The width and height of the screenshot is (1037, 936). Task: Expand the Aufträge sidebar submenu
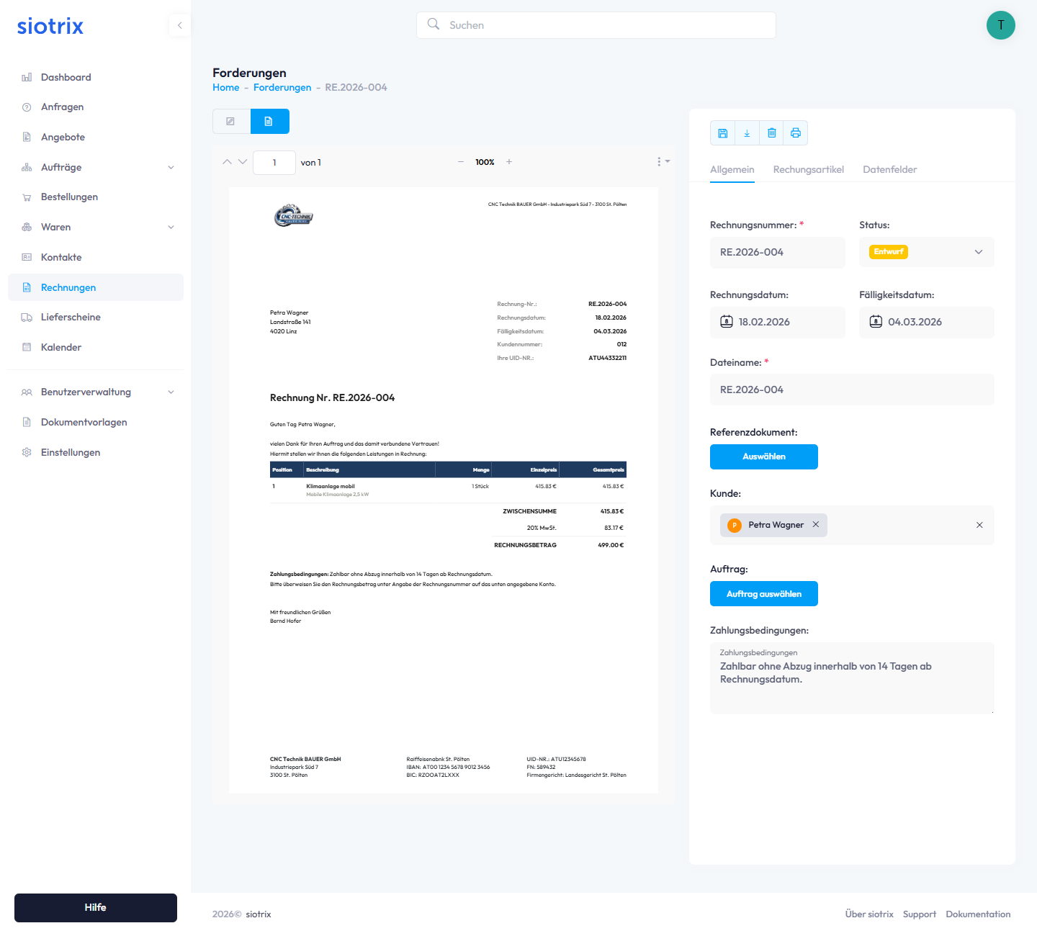171,167
